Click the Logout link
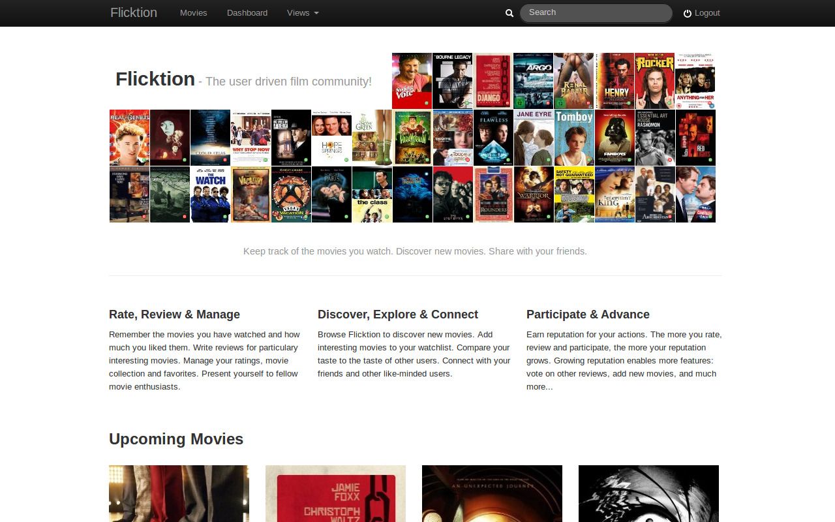 pos(708,12)
